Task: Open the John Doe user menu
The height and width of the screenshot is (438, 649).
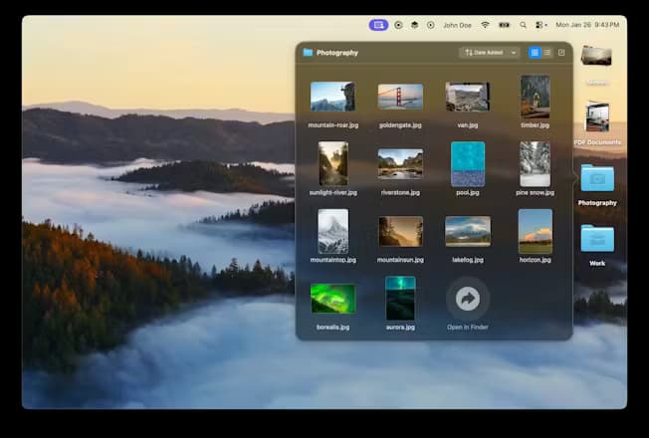Action: pyautogui.click(x=458, y=25)
